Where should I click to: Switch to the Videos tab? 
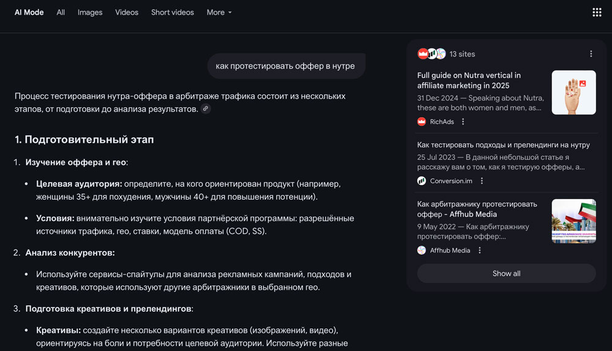(127, 12)
